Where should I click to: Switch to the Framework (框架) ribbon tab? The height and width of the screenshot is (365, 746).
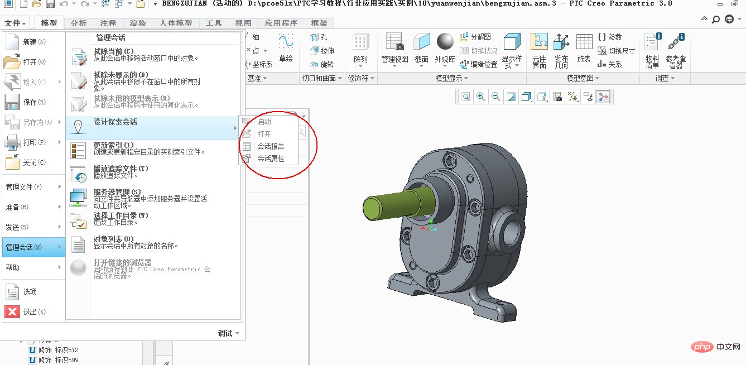(x=319, y=23)
